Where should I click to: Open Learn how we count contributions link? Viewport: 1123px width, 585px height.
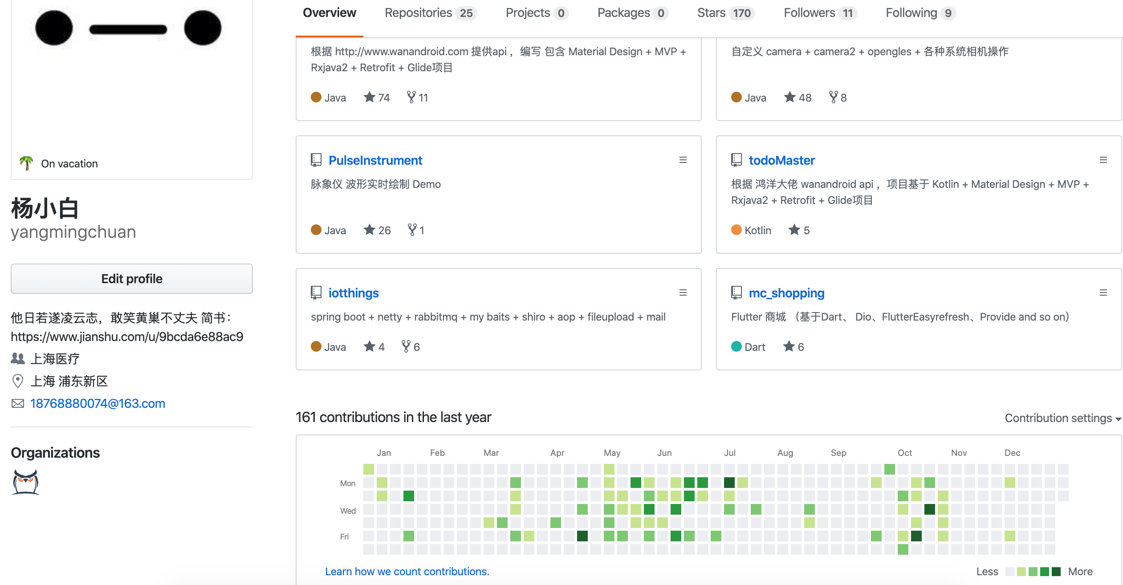[407, 571]
